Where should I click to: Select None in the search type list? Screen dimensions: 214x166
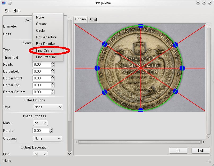(x=48, y=17)
